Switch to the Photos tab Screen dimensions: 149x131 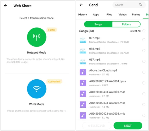pos(136,15)
